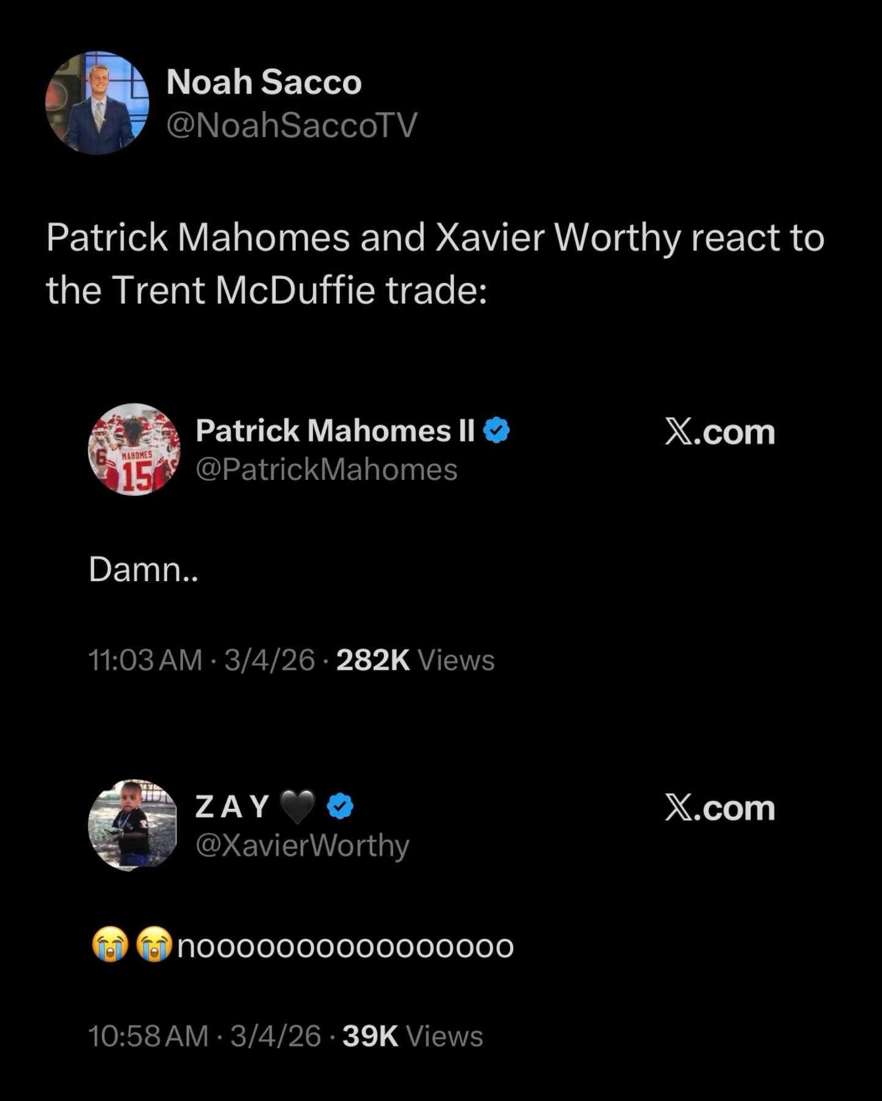Click Patrick Mahomes II profile picture

tap(134, 449)
